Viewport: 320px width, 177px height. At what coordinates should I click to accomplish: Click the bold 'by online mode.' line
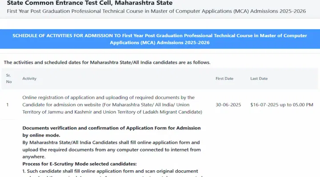41,135
